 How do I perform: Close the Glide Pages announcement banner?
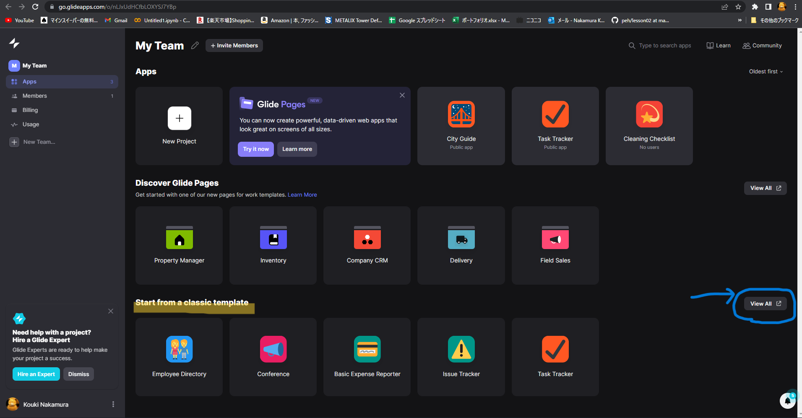pyautogui.click(x=402, y=95)
